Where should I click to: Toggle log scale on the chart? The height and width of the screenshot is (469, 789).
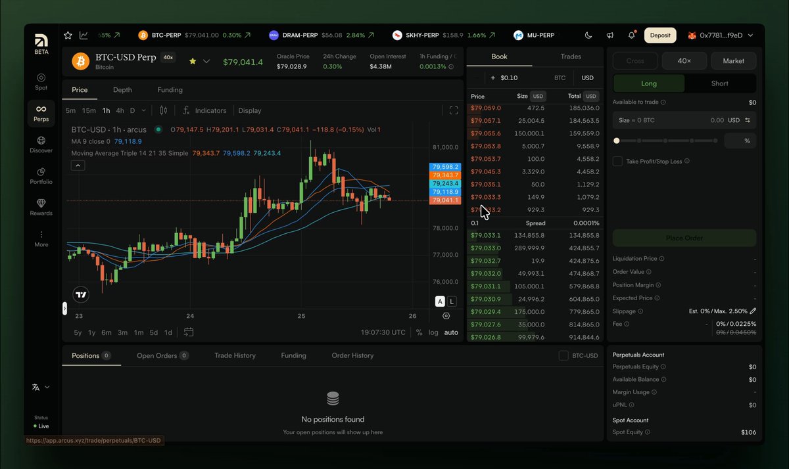[433, 332]
